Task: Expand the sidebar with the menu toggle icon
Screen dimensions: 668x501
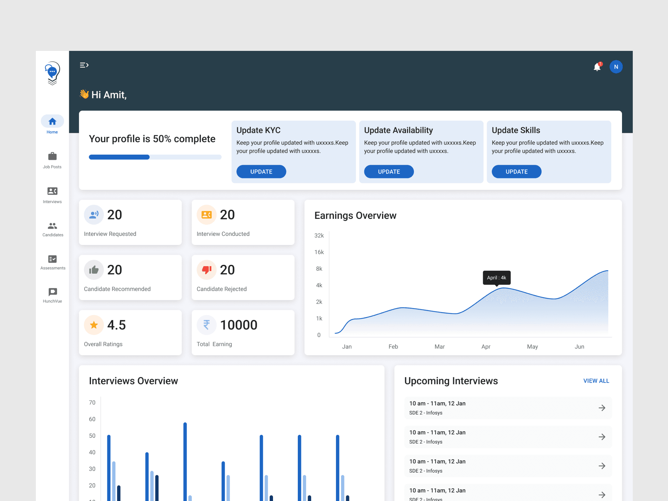Action: pyautogui.click(x=84, y=65)
